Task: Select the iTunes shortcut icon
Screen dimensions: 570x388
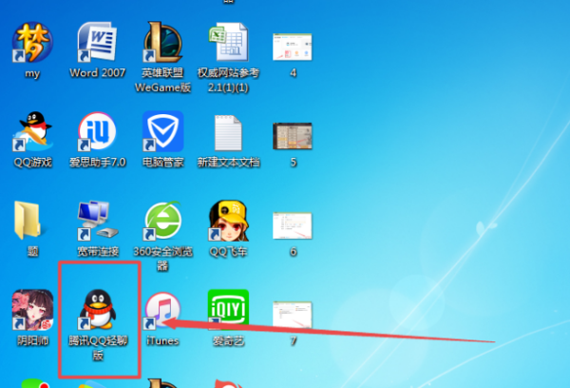Action: [x=162, y=310]
